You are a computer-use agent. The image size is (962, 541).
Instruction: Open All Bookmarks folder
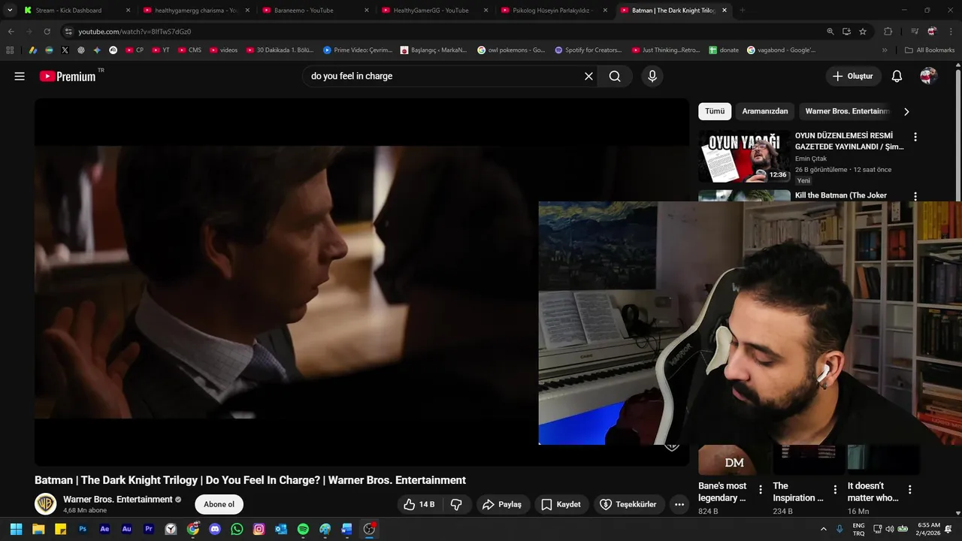(x=929, y=50)
